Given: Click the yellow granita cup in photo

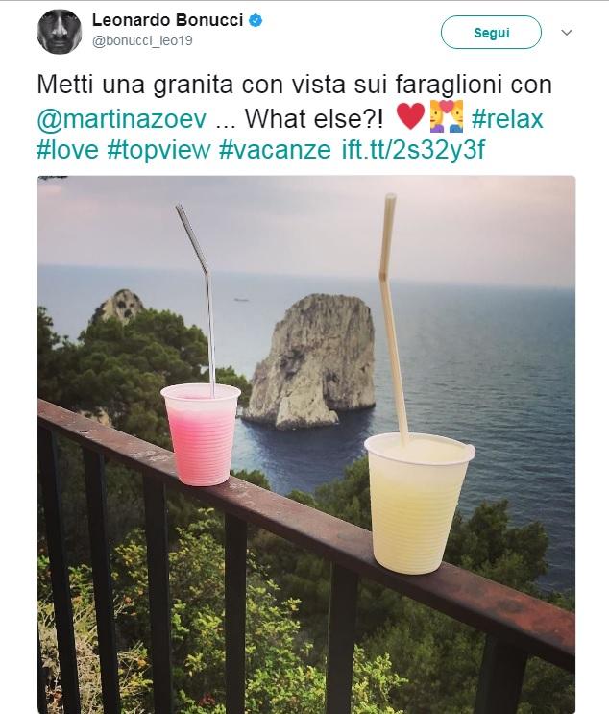Looking at the screenshot, I should [419, 504].
